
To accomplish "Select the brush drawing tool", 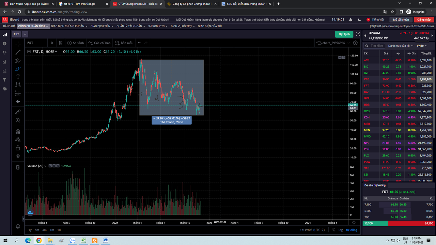I will 18,69.
